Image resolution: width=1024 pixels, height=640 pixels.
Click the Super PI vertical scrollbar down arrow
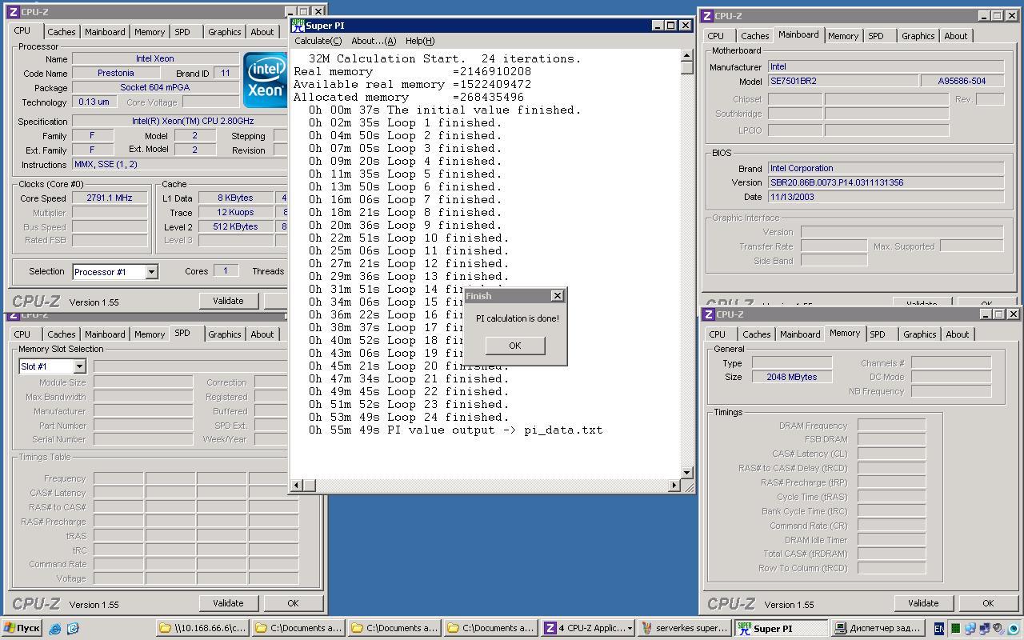tap(686, 472)
